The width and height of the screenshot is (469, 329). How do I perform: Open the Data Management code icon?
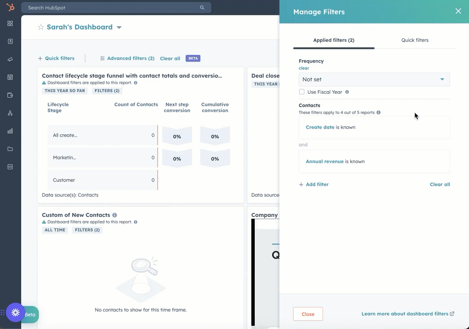tap(10, 166)
